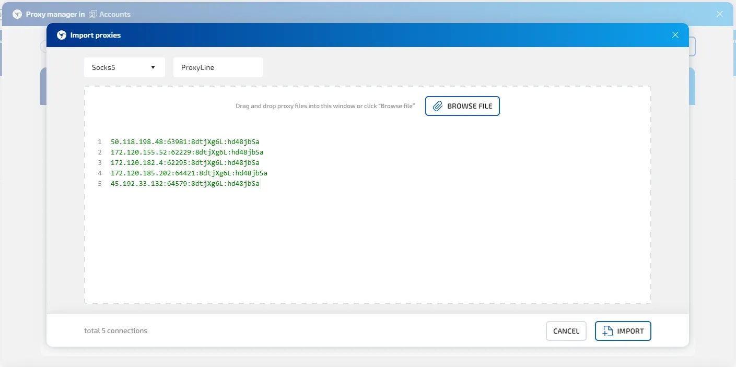Image resolution: width=736 pixels, height=367 pixels.
Task: Click the Accounts icon in the title bar
Action: 93,14
